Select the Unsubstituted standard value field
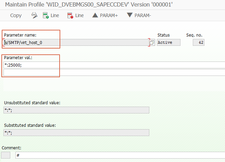 [76, 110]
